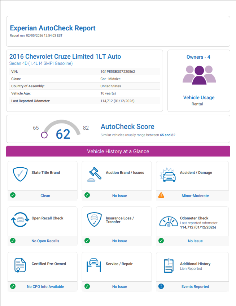Click the Accident / Damage car icon
The image size is (236, 306).
click(x=168, y=175)
